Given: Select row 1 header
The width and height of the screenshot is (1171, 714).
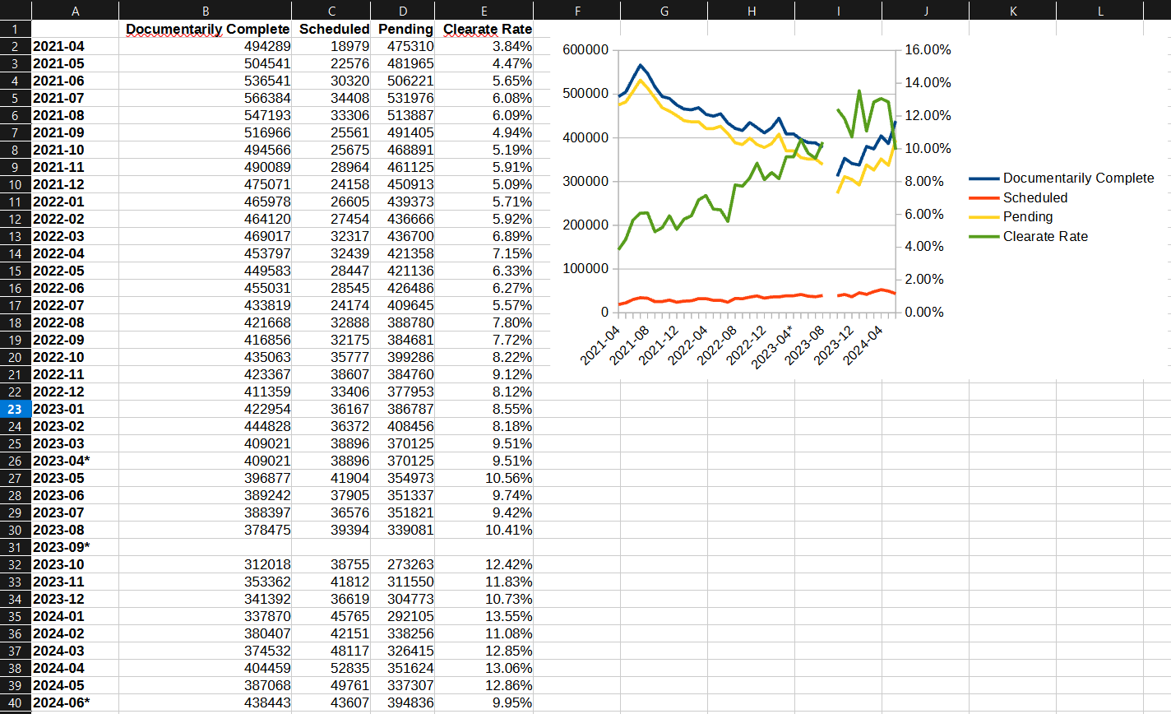Looking at the screenshot, I should (x=16, y=29).
